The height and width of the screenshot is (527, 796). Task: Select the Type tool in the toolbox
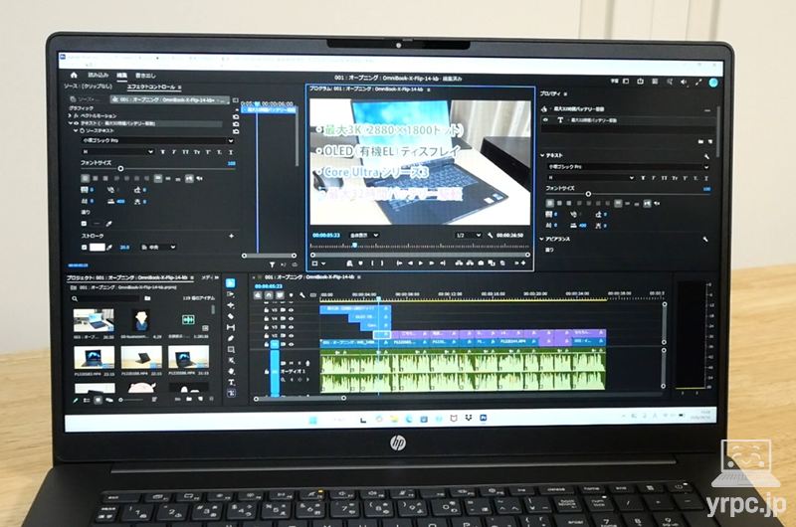pos(231,382)
